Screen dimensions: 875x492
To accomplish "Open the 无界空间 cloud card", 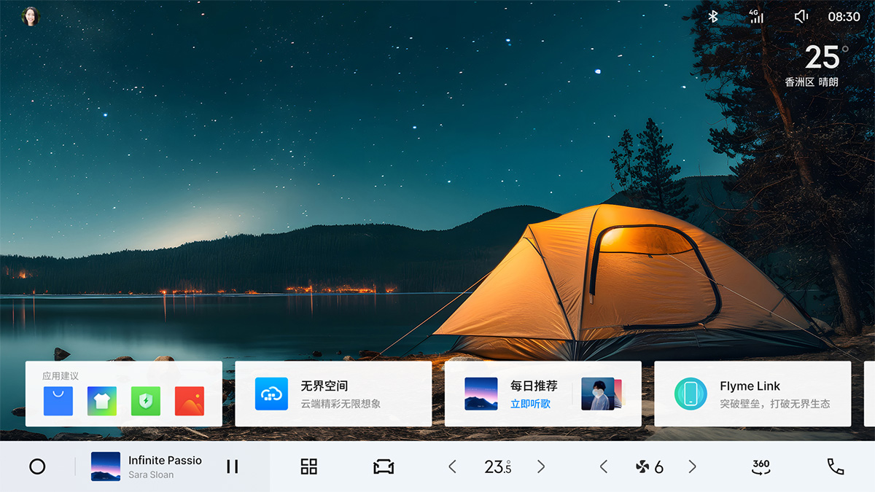I will [x=333, y=394].
